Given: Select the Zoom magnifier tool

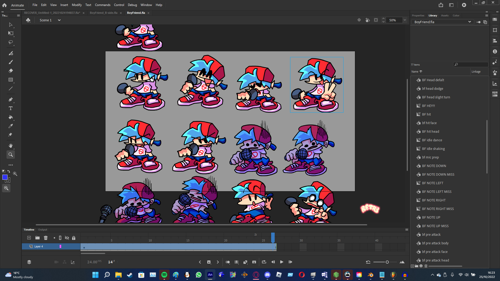Looking at the screenshot, I should pos(11,155).
